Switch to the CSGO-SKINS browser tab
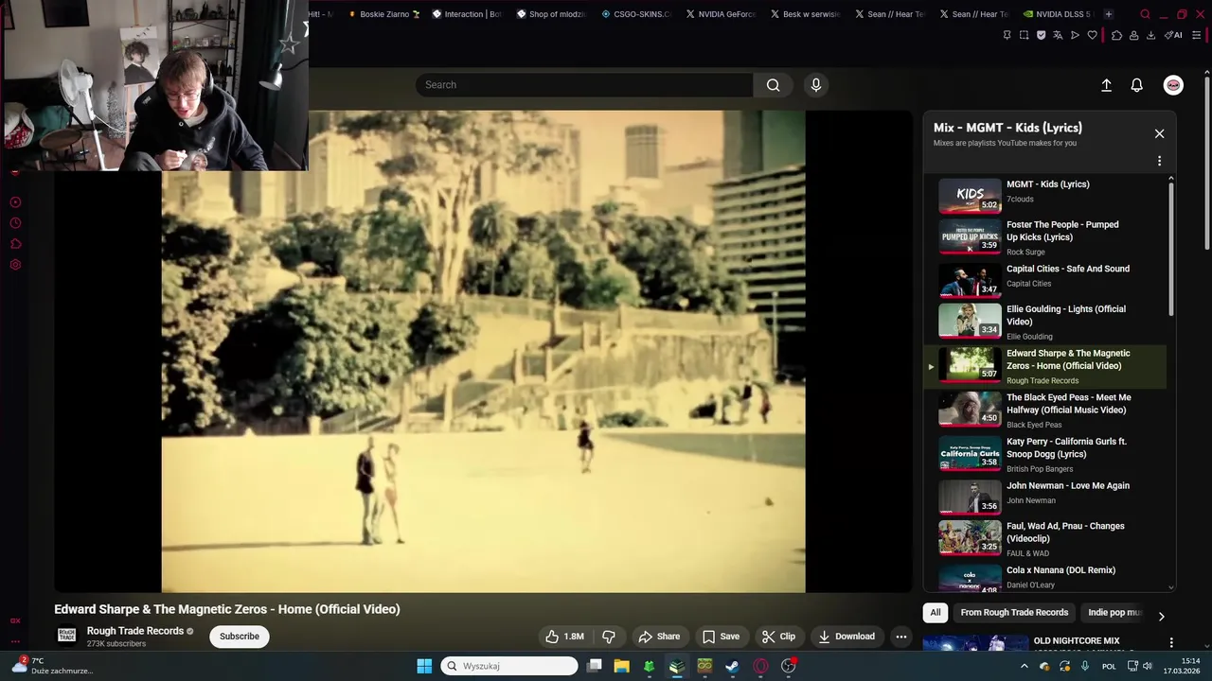This screenshot has width=1212, height=681. [x=636, y=14]
